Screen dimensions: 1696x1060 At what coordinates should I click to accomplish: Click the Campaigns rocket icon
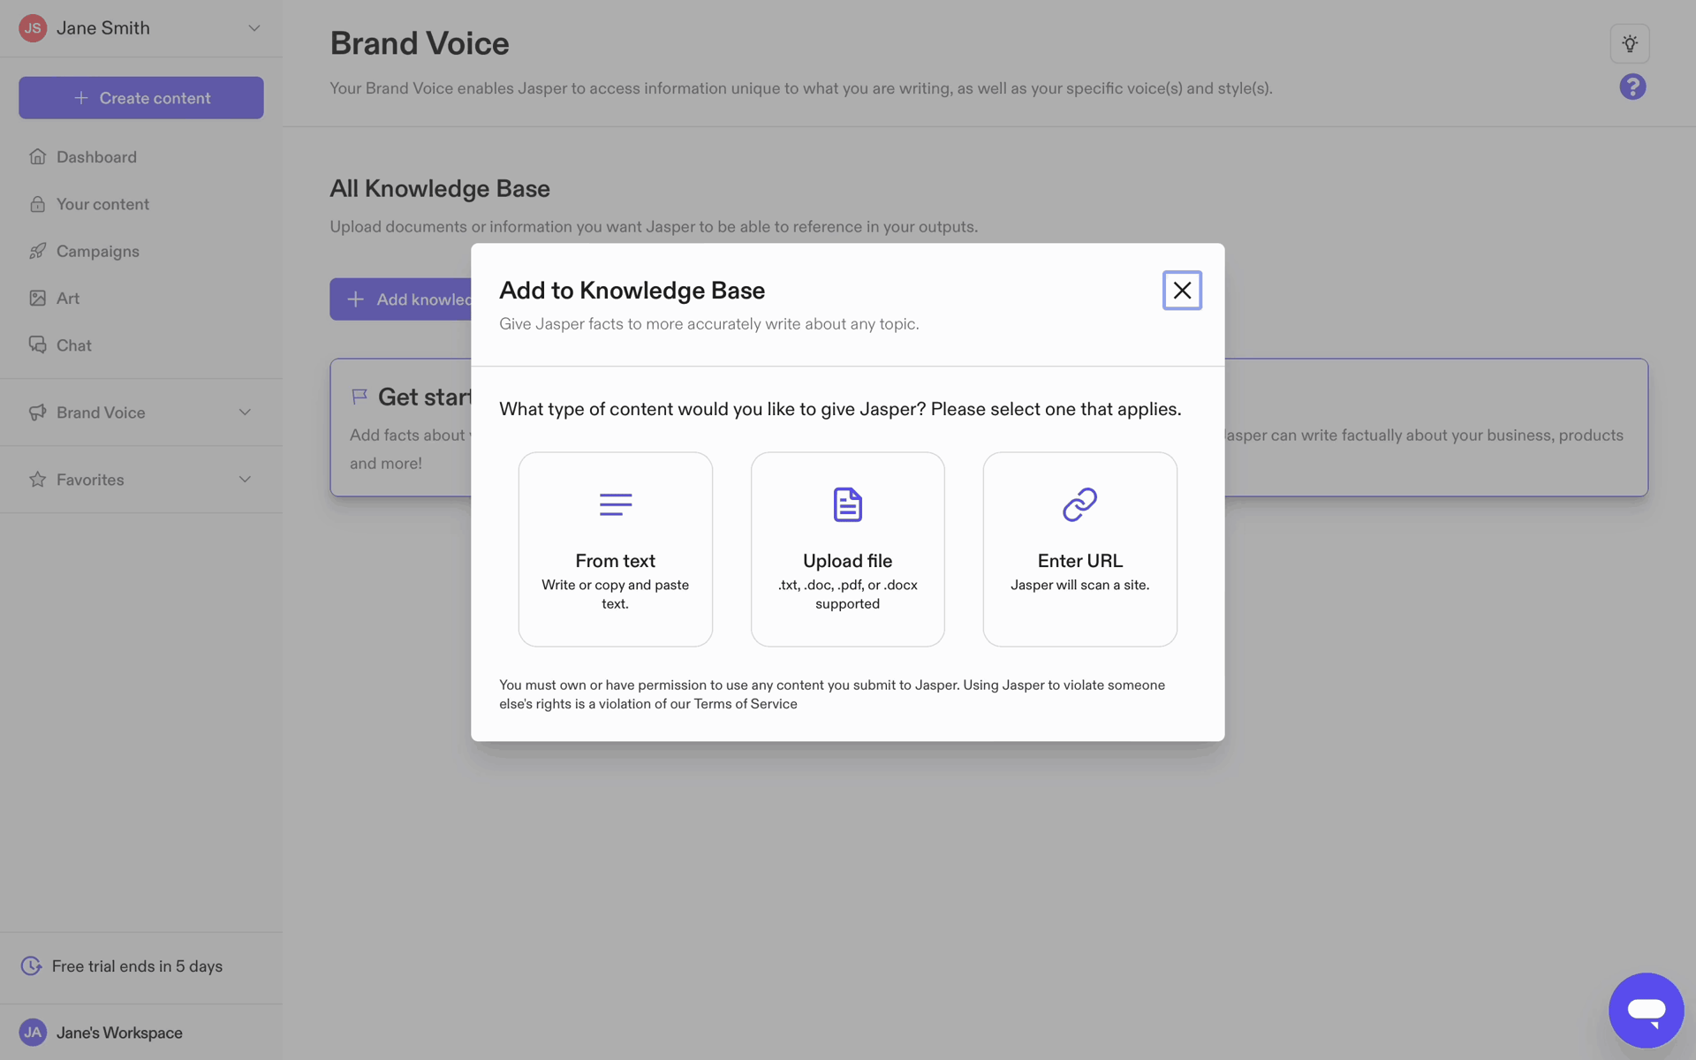[x=37, y=251]
